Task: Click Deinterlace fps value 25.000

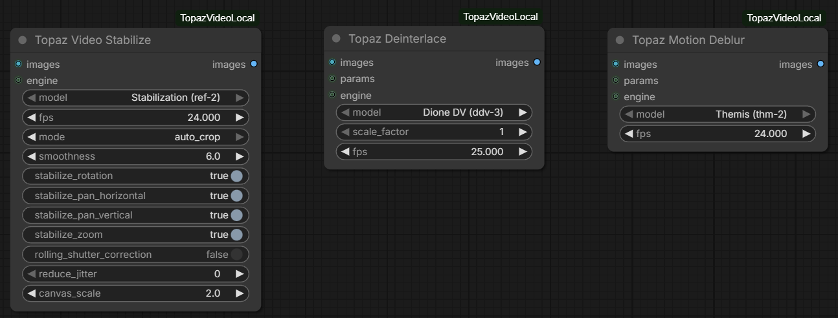Action: tap(487, 151)
